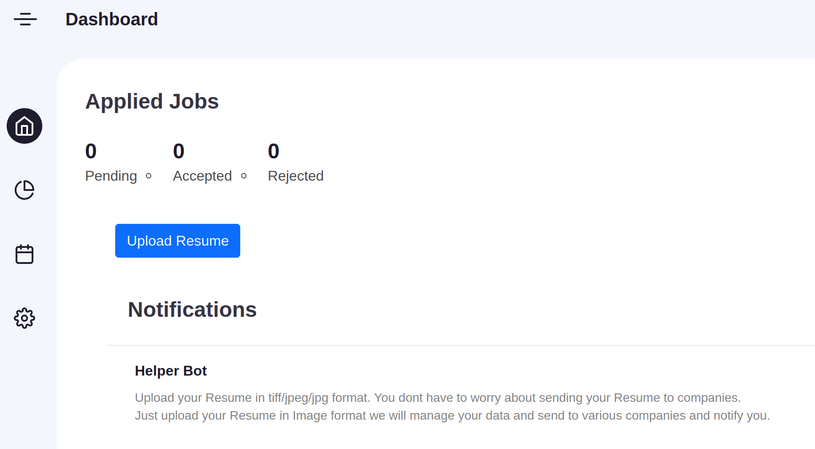Click the Dashboard page title
Screen dimensions: 815x449
112,19
